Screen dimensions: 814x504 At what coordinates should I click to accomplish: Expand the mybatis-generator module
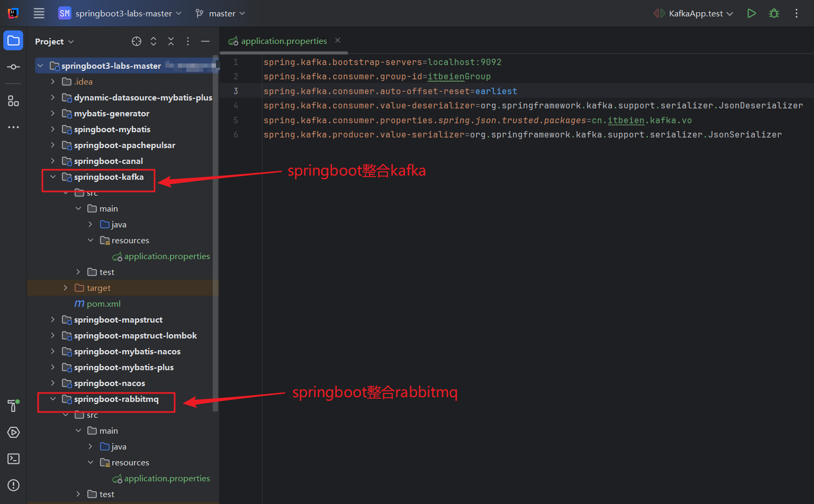pyautogui.click(x=53, y=113)
